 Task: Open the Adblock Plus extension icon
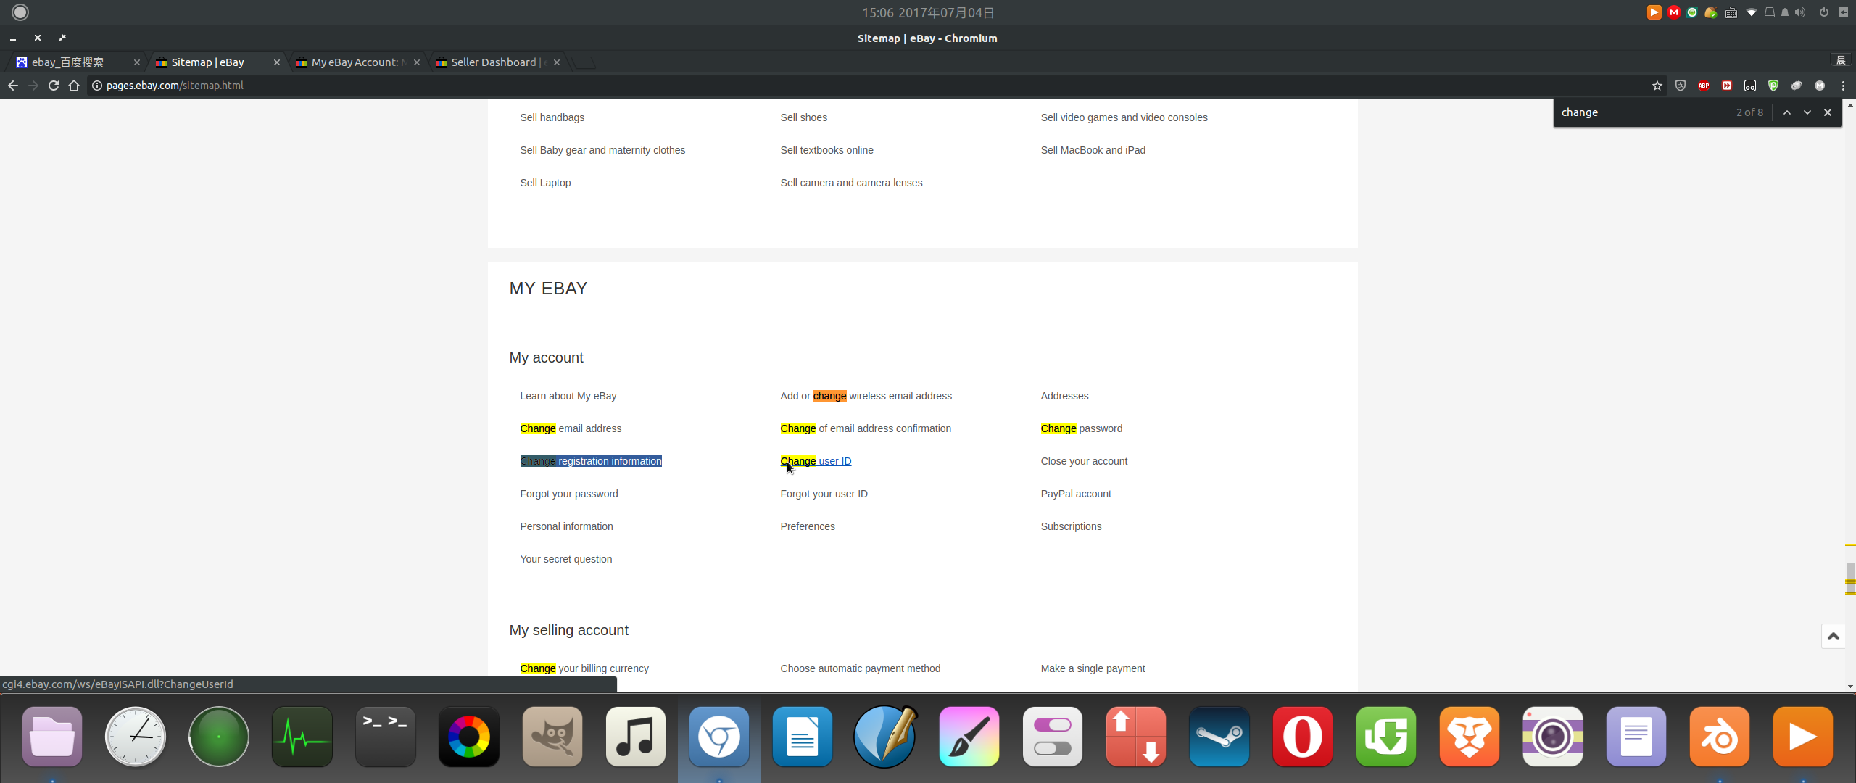click(x=1704, y=86)
